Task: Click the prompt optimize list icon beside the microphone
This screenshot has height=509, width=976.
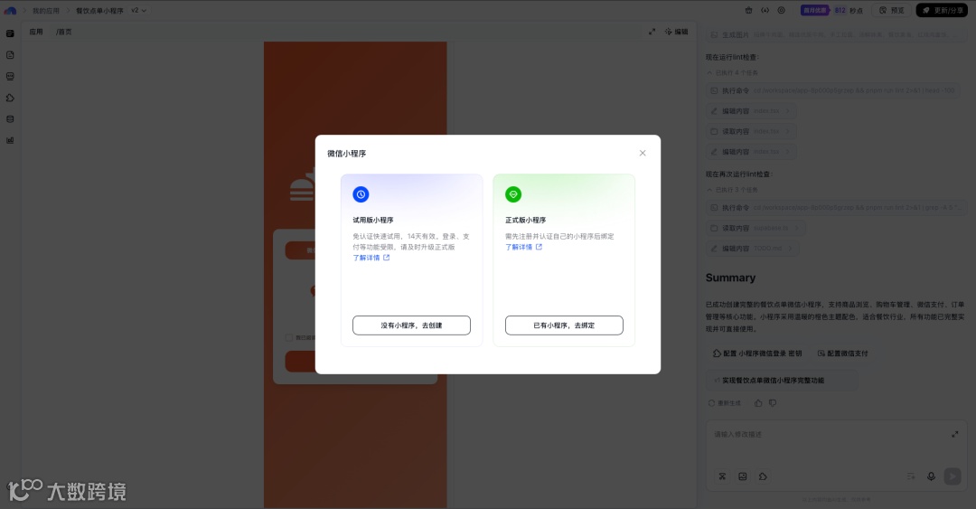Action: [x=911, y=476]
